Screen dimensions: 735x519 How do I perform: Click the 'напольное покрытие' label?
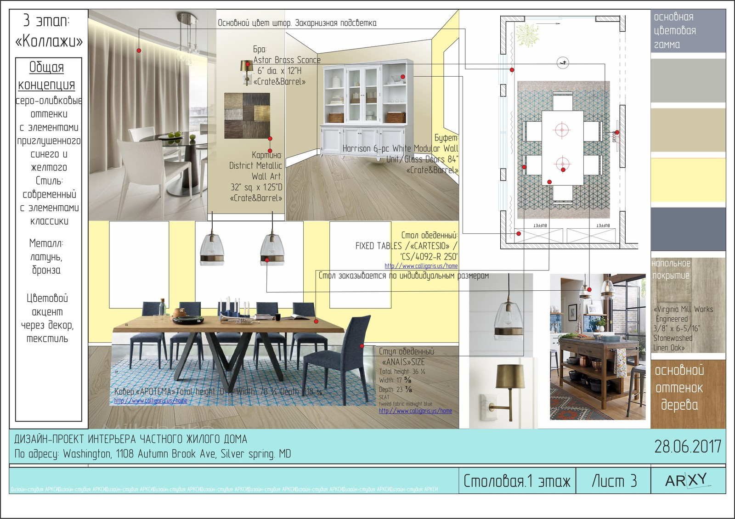(671, 270)
